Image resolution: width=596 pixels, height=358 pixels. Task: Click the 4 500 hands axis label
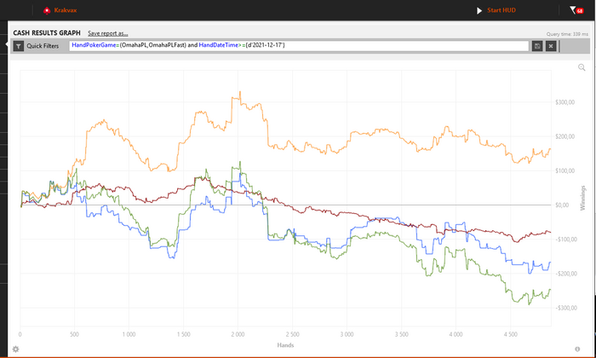(511, 334)
